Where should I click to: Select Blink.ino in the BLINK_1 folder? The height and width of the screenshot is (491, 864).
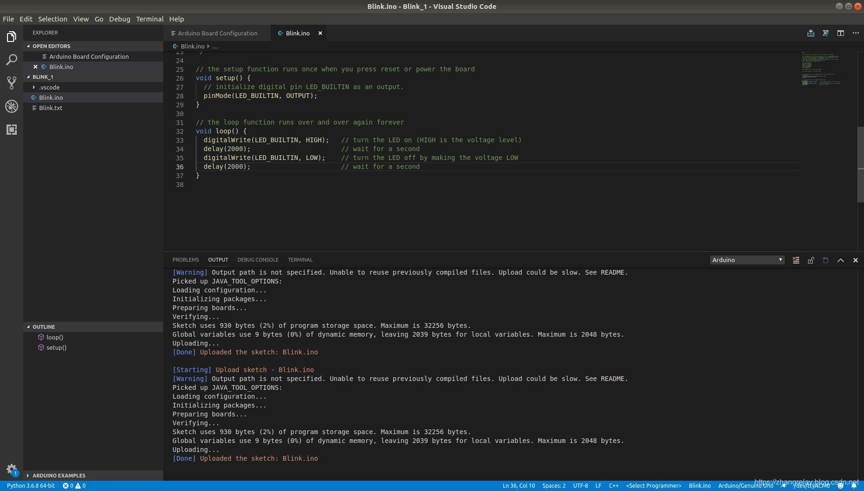[x=93, y=97]
